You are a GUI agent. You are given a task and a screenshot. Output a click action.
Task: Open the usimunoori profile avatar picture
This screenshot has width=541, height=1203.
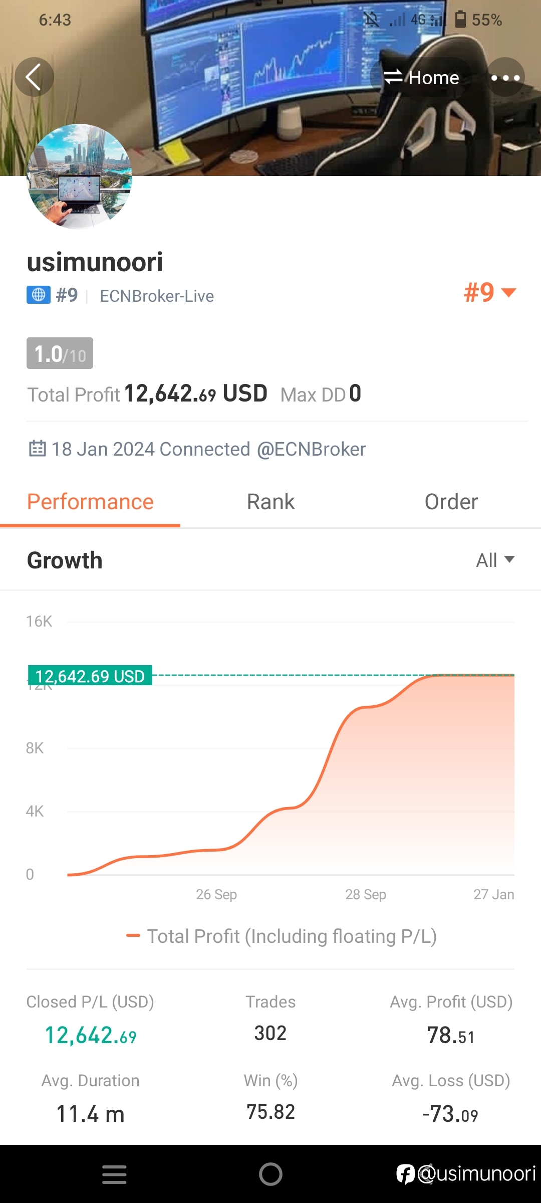click(x=80, y=176)
